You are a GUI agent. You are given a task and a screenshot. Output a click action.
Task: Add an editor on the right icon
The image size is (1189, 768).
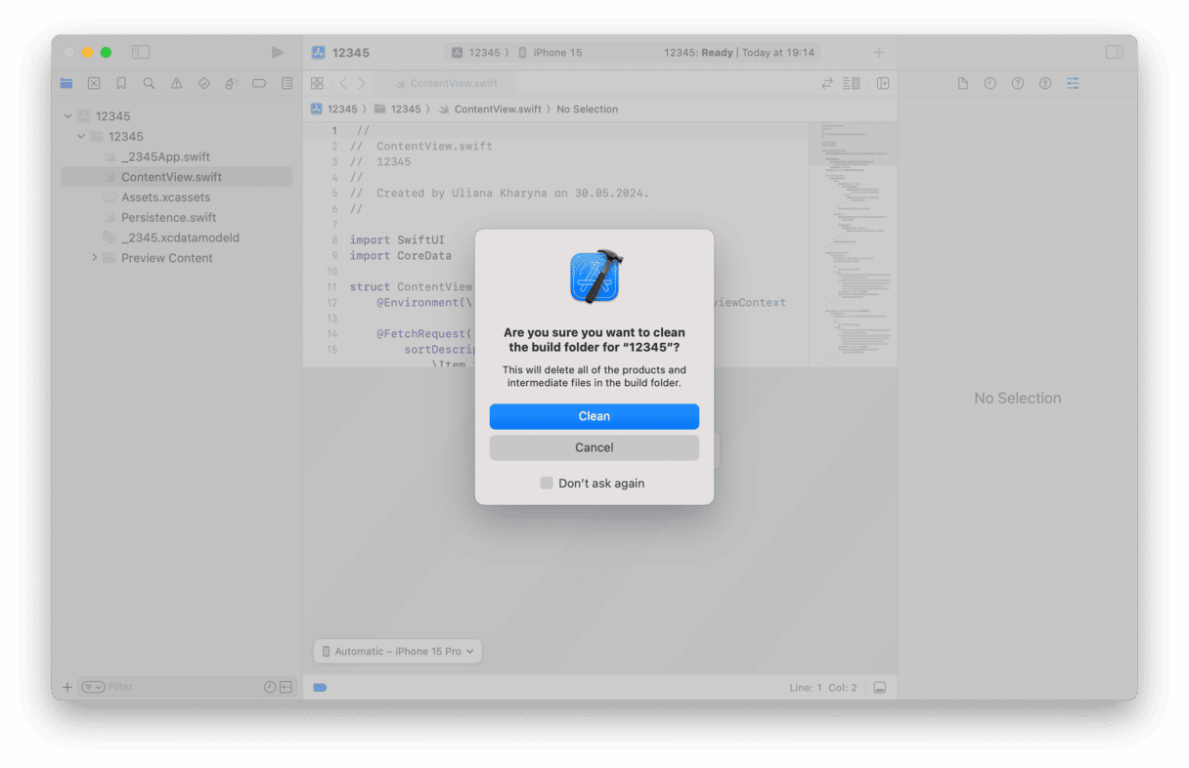[883, 84]
